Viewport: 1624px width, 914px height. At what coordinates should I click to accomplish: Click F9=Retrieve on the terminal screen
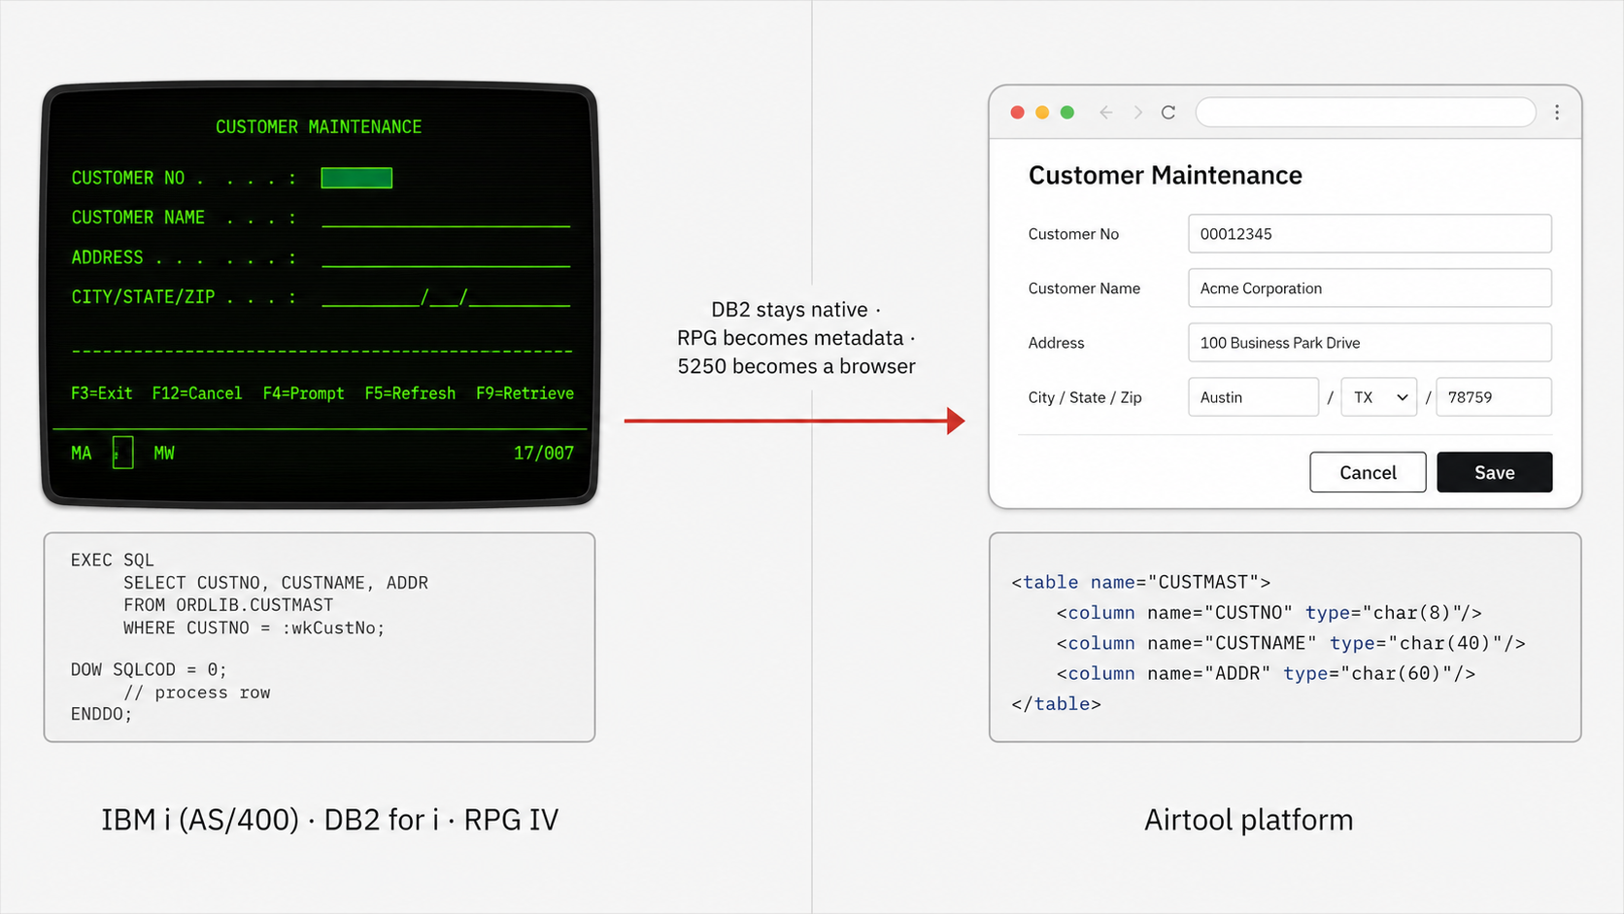(524, 393)
